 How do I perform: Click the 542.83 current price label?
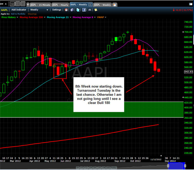pos(188,72)
